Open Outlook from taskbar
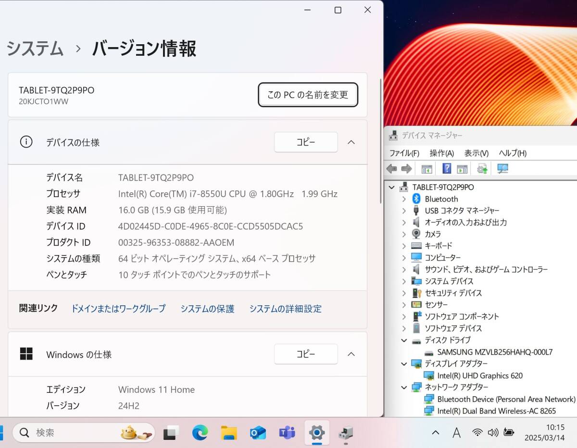Screen dimensions: 577x448 258,433
